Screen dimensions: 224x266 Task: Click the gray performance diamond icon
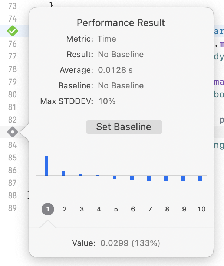click(x=13, y=132)
